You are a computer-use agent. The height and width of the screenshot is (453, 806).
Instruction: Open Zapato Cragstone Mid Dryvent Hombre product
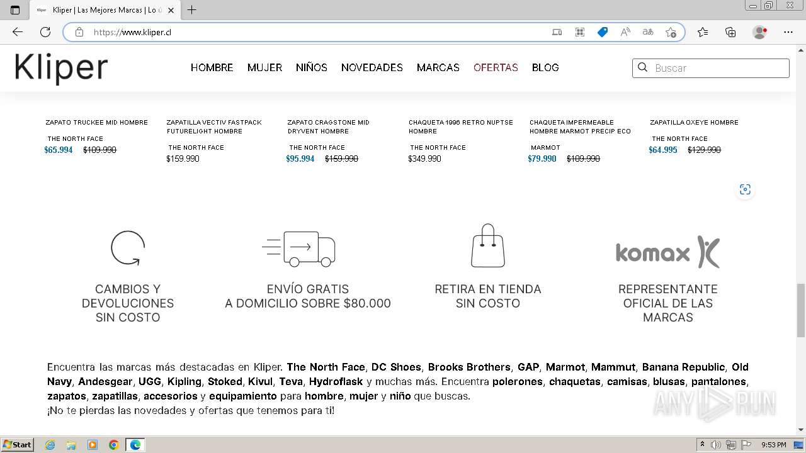[x=328, y=126]
